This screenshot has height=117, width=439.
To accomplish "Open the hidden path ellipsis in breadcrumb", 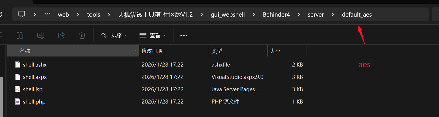I will [x=48, y=14].
